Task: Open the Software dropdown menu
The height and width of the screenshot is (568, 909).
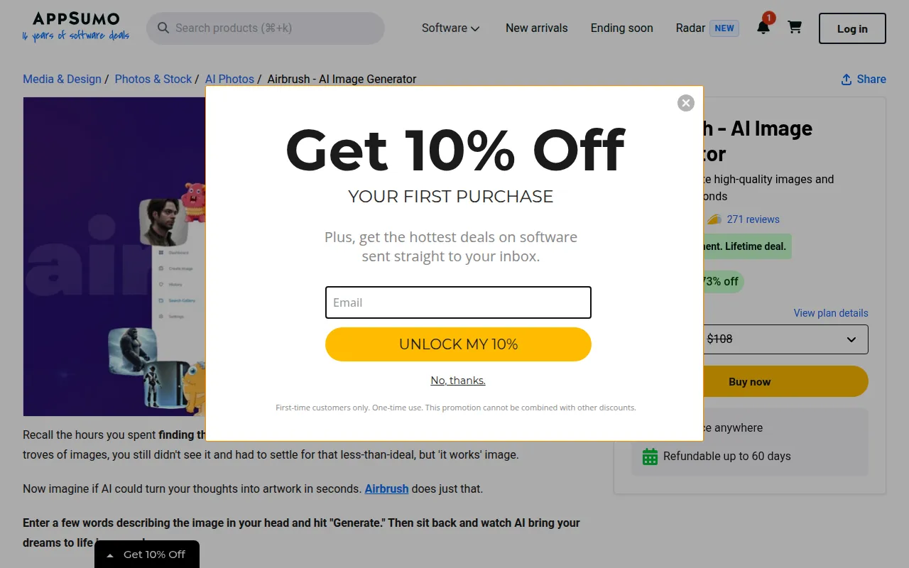Action: pyautogui.click(x=451, y=28)
